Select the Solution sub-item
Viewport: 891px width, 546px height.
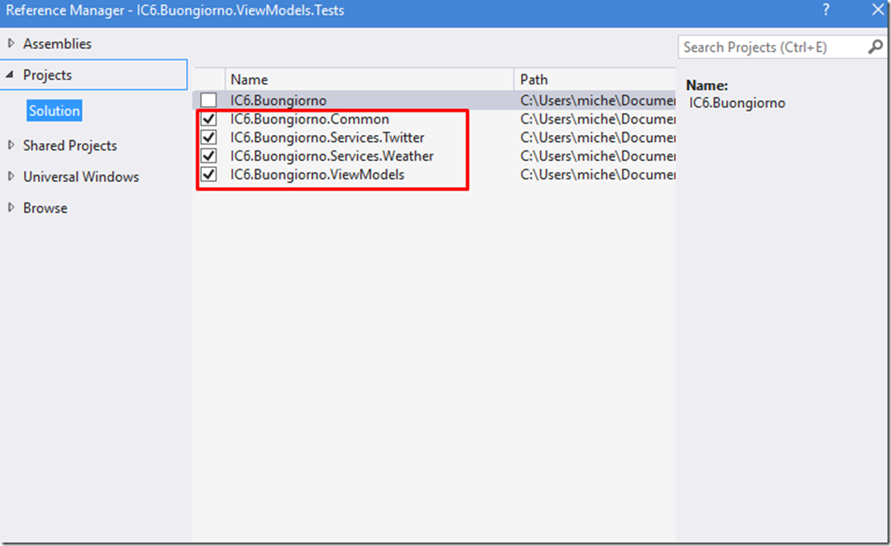(54, 111)
